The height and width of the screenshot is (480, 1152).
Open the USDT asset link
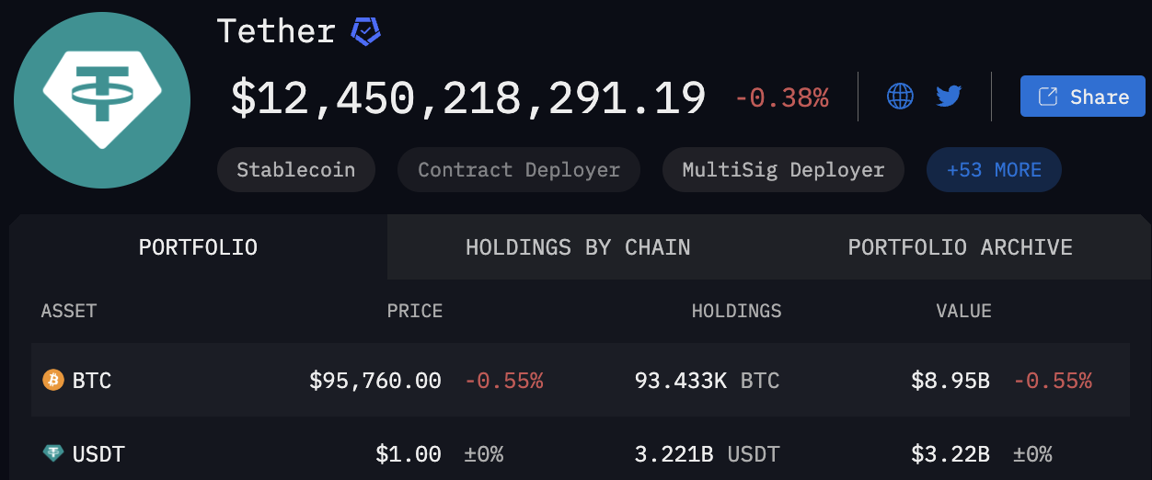coord(98,453)
